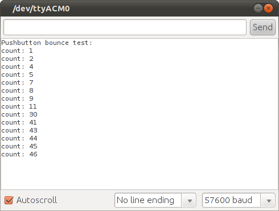Toggle the Autoscroll checkbox

tap(9, 200)
